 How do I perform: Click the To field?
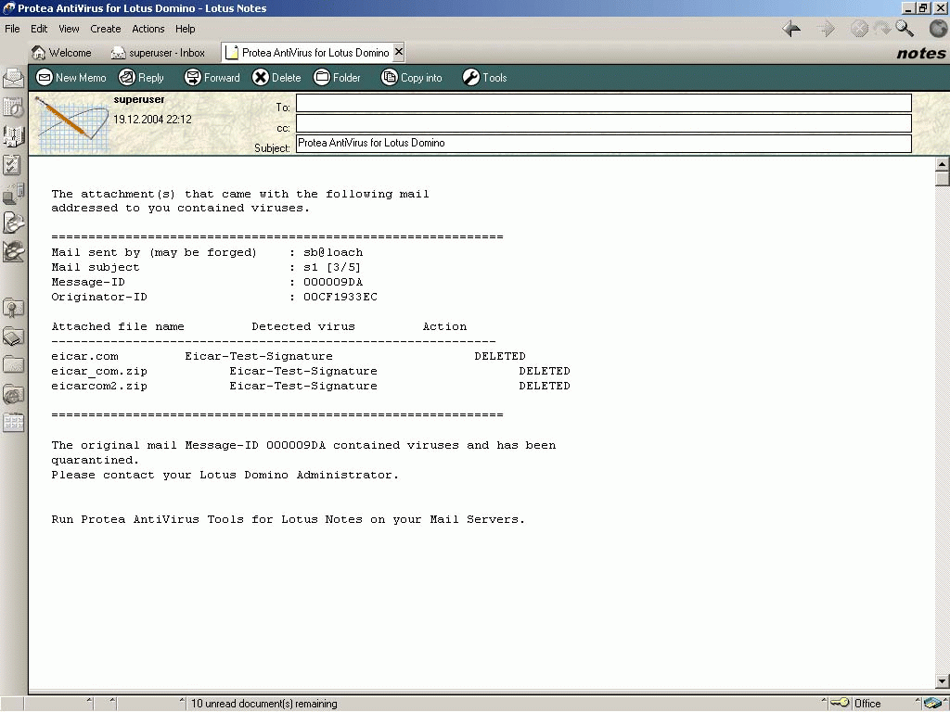tap(603, 103)
